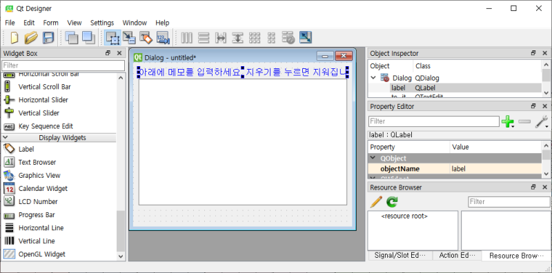Viewport: 552px width, 273px height.
Task: Click the Open Form folder icon
Action: tap(32, 38)
